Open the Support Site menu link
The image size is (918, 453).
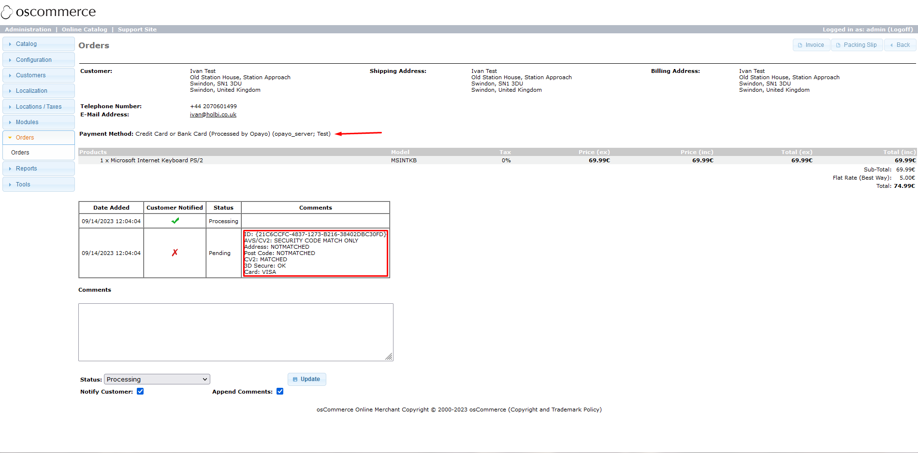coord(137,29)
